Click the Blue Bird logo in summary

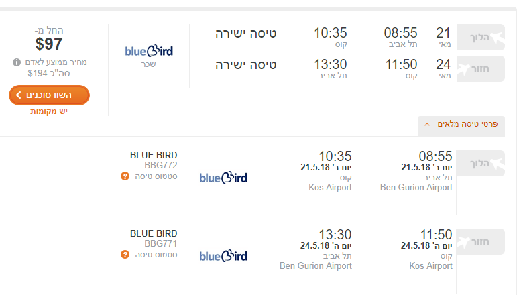point(149,51)
